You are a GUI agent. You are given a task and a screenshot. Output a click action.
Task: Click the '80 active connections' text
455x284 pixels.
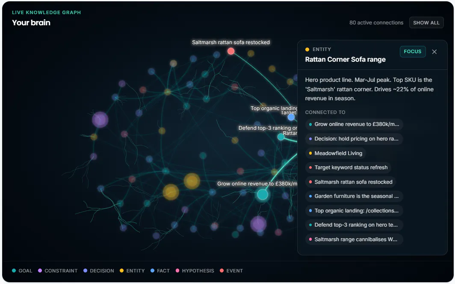pos(376,23)
